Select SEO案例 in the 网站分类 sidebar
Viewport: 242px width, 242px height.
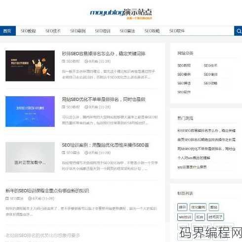[184, 75]
